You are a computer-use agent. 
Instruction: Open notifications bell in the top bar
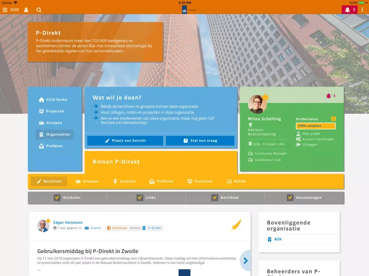point(350,10)
